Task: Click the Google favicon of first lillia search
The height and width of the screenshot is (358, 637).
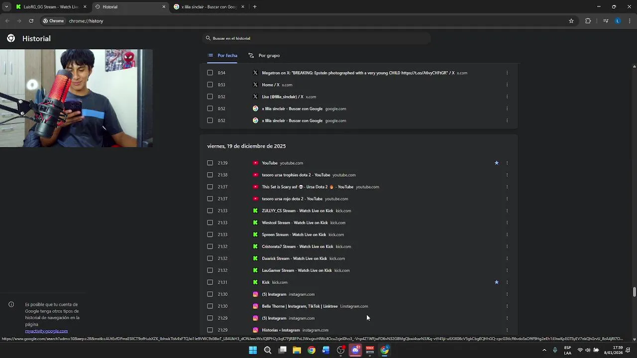Action: coord(255,108)
